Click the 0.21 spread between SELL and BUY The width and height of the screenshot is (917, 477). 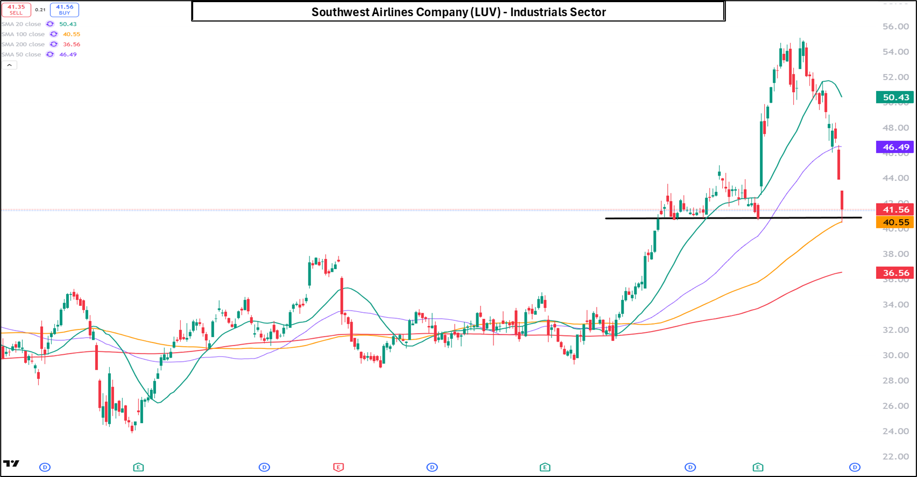(40, 10)
